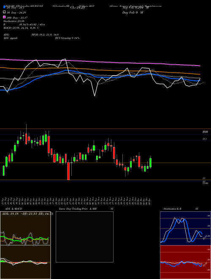Click the tall red candlestick touching the bottom line
This screenshot has height=279, width=211.
pyautogui.click(x=68, y=171)
